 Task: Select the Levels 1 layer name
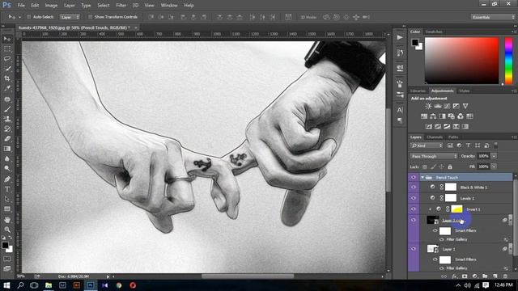(467, 198)
